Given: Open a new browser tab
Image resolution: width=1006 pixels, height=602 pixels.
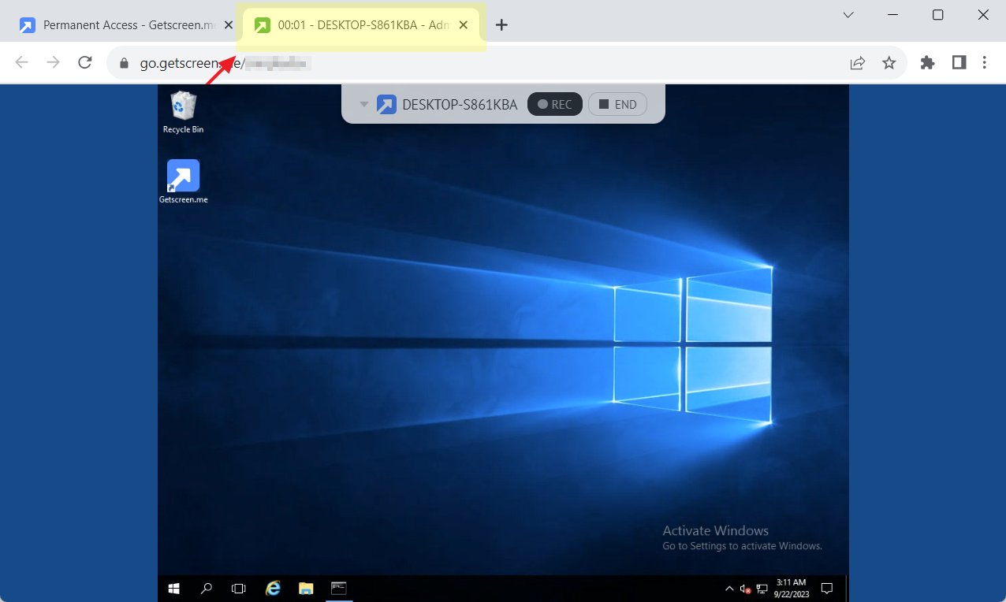Looking at the screenshot, I should coord(501,25).
